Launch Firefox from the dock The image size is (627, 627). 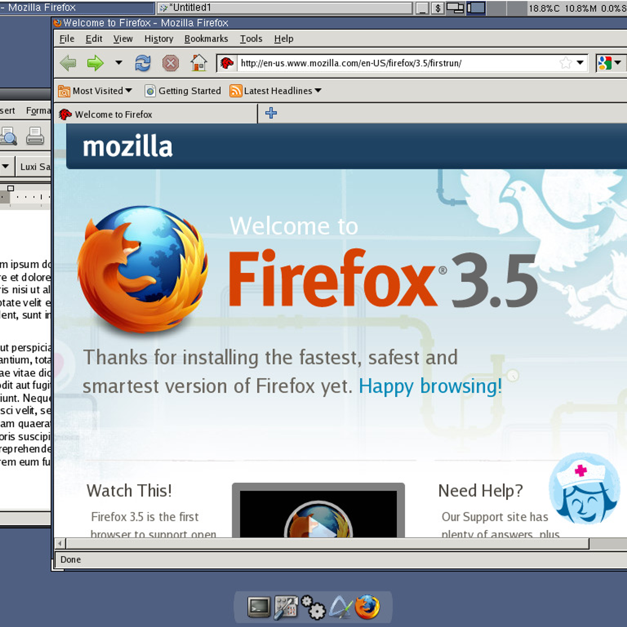tap(367, 607)
